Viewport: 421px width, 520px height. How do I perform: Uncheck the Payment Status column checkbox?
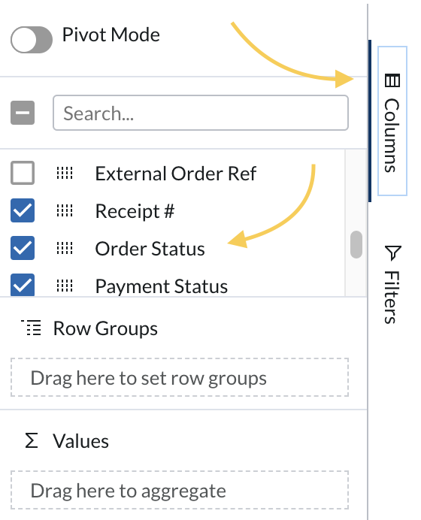[x=23, y=285]
